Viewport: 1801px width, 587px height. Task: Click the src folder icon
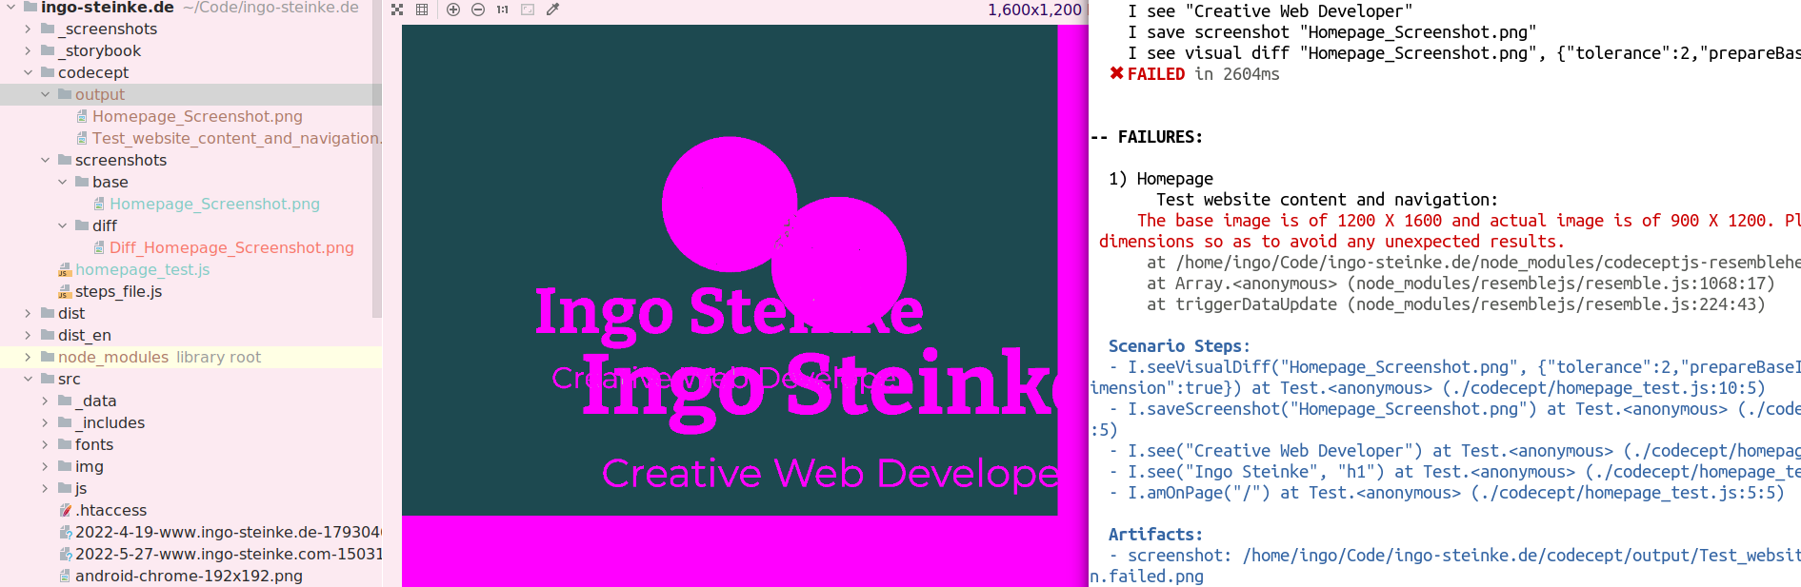point(48,379)
